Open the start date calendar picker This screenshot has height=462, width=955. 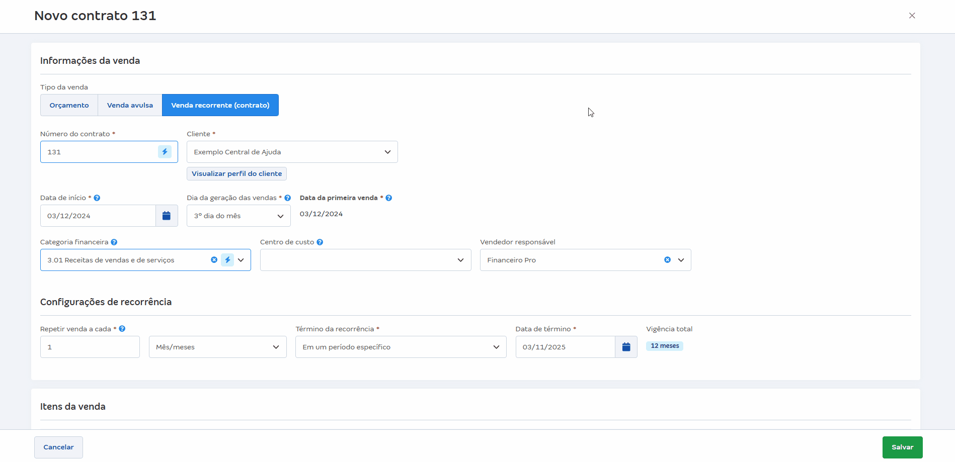[167, 216]
